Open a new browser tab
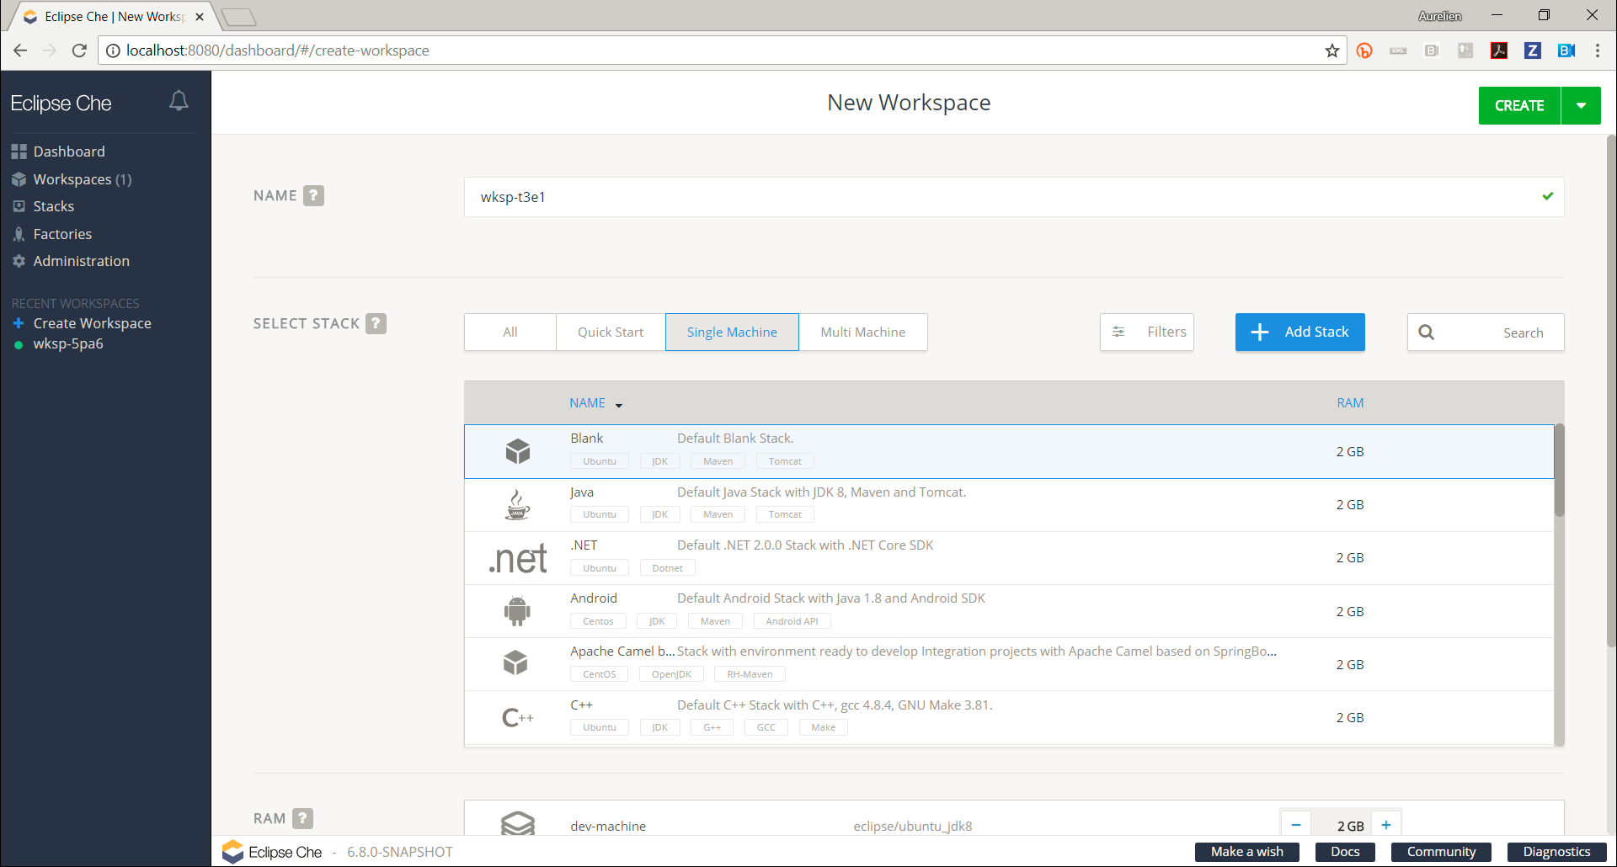The width and height of the screenshot is (1617, 867). [239, 17]
